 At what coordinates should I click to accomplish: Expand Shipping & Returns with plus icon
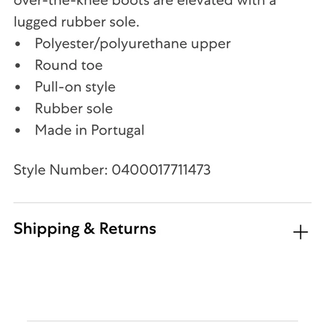300,232
